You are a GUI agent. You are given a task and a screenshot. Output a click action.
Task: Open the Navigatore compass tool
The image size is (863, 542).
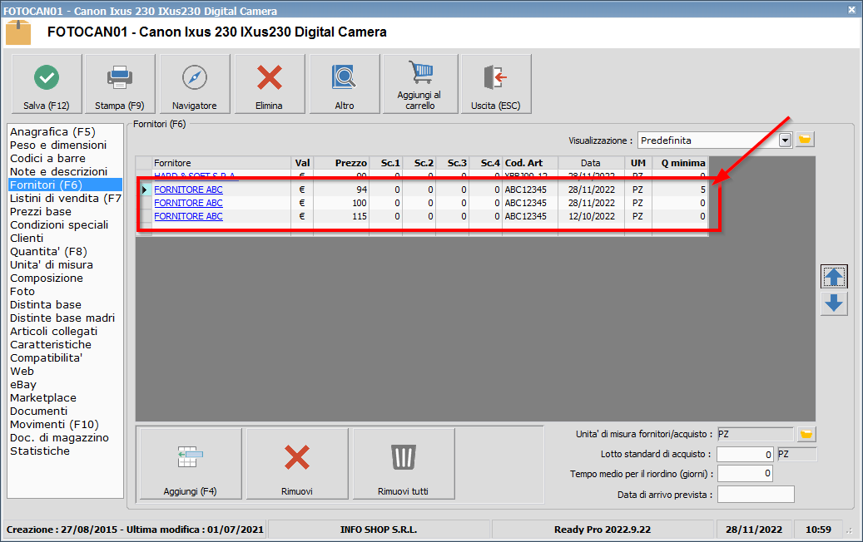[x=195, y=84]
